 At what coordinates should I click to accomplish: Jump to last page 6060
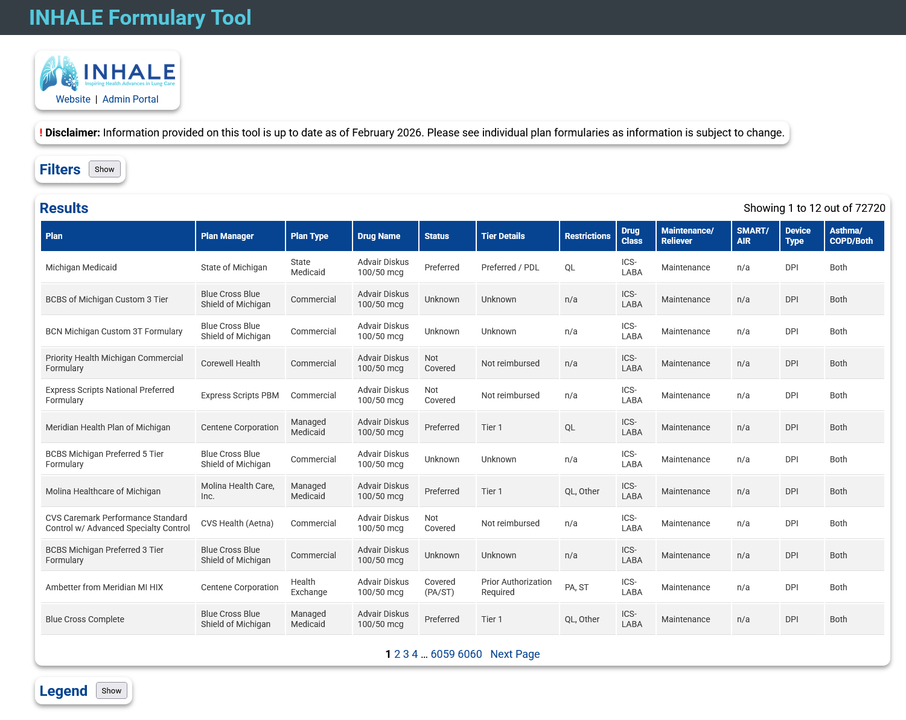[x=470, y=654]
